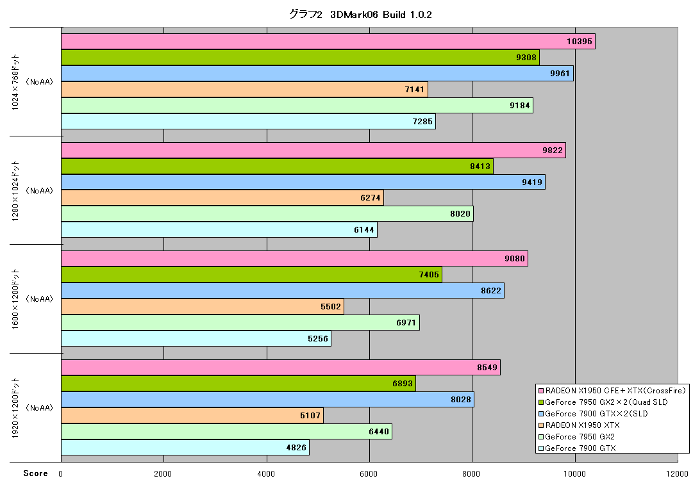Click the bar value 6144
The image size is (693, 483).
364,229
